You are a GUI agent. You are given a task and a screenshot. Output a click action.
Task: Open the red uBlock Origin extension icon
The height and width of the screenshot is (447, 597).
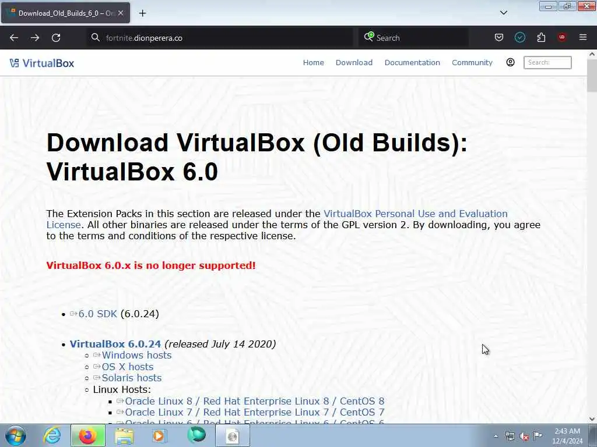pyautogui.click(x=561, y=37)
